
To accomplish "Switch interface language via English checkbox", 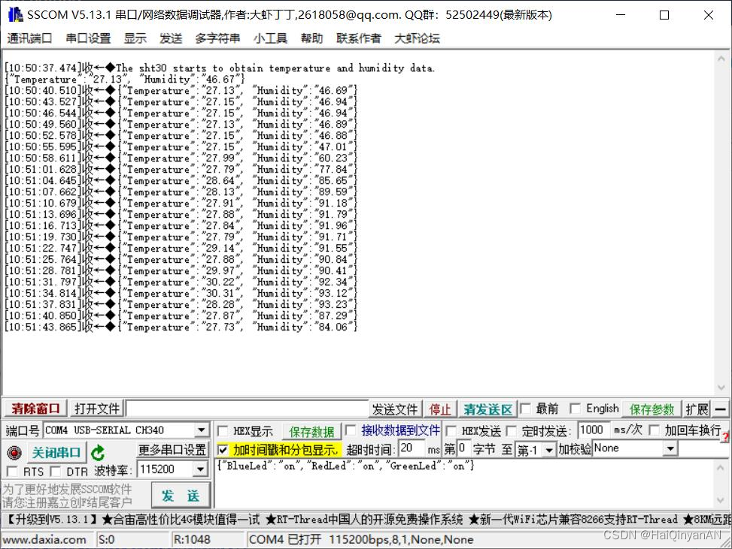I will 574,409.
